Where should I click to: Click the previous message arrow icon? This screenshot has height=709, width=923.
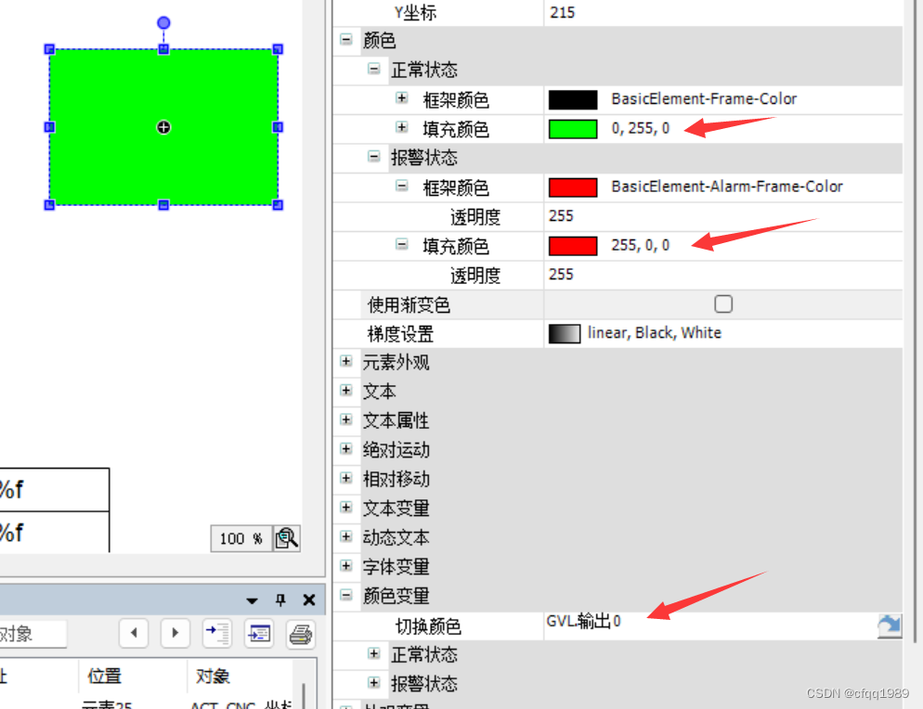tap(134, 634)
